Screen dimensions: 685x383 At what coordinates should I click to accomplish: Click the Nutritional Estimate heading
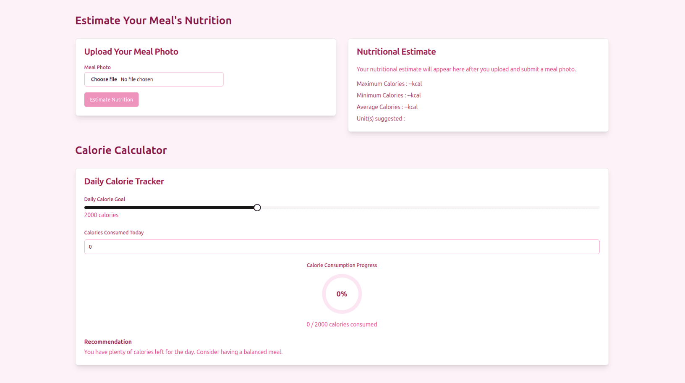click(x=396, y=52)
